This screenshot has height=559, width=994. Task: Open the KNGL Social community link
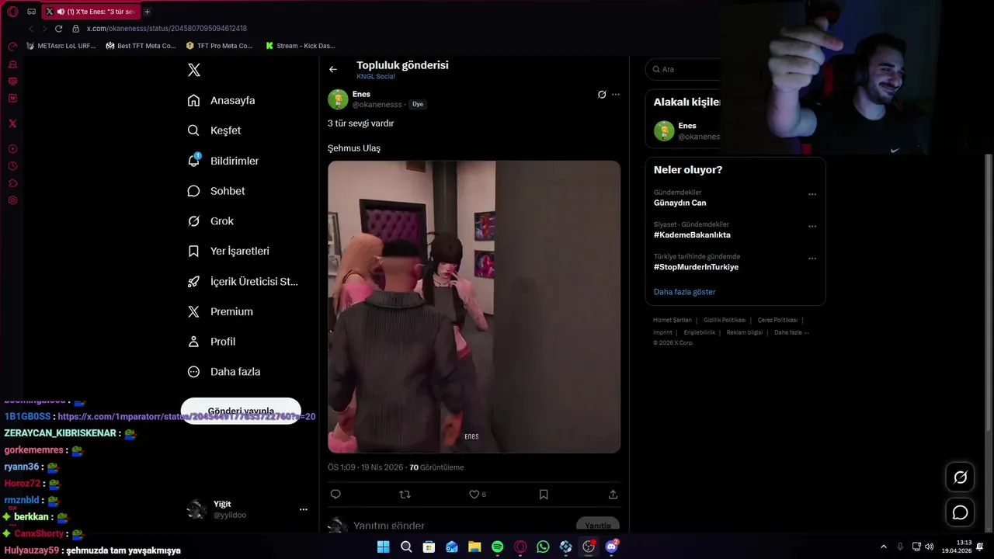point(376,77)
